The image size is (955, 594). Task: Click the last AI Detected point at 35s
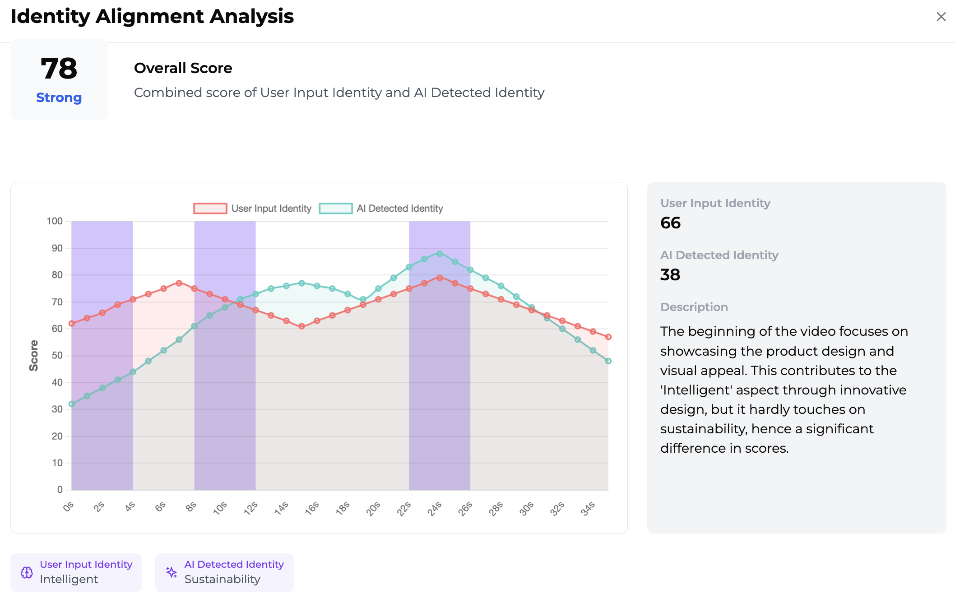click(608, 361)
